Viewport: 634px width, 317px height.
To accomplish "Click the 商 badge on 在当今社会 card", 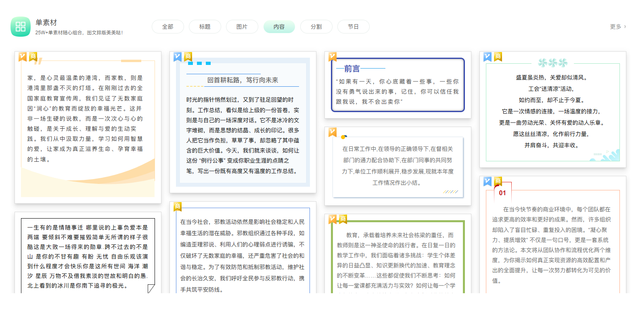I will pyautogui.click(x=178, y=206).
